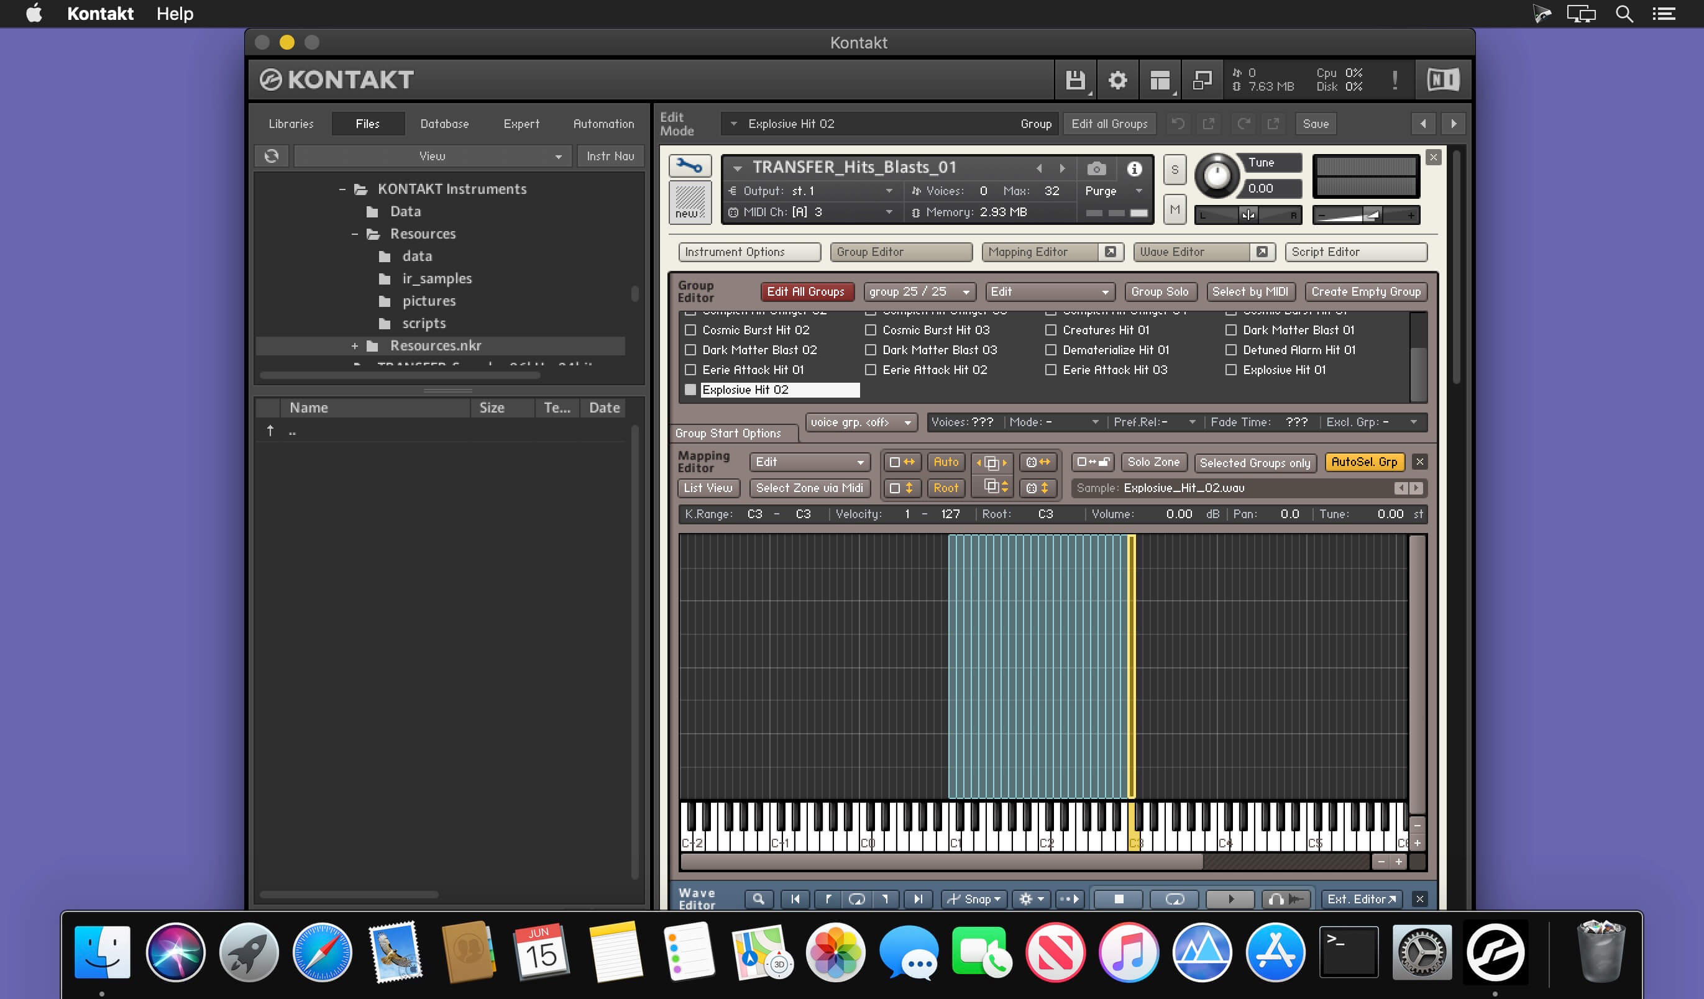Toggle the instrument Mute (M) button
This screenshot has height=999, width=1704.
[x=1175, y=209]
